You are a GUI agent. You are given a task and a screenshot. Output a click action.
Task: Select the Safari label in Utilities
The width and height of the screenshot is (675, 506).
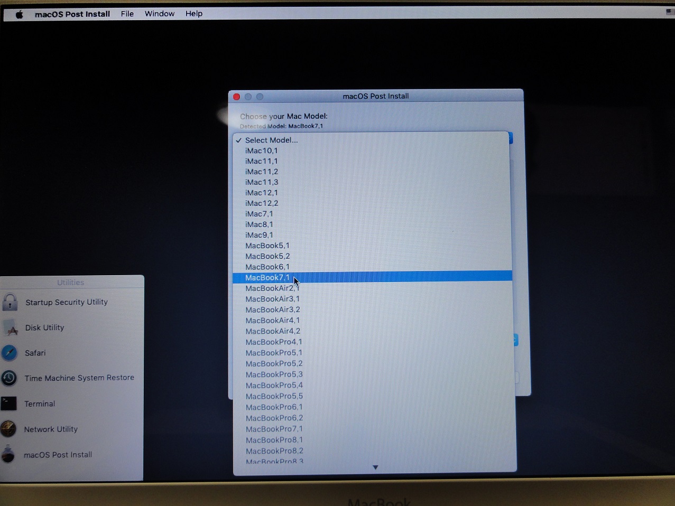(35, 353)
